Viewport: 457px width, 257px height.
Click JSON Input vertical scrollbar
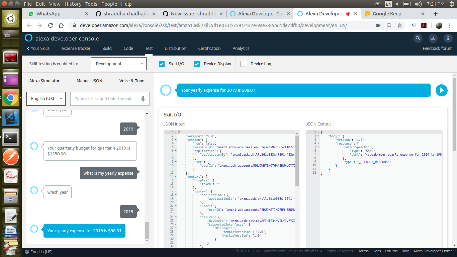(297, 160)
